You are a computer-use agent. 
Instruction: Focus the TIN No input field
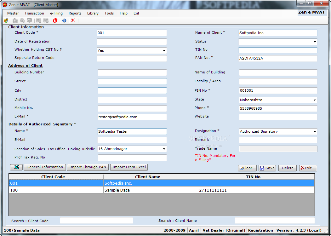click(278, 50)
